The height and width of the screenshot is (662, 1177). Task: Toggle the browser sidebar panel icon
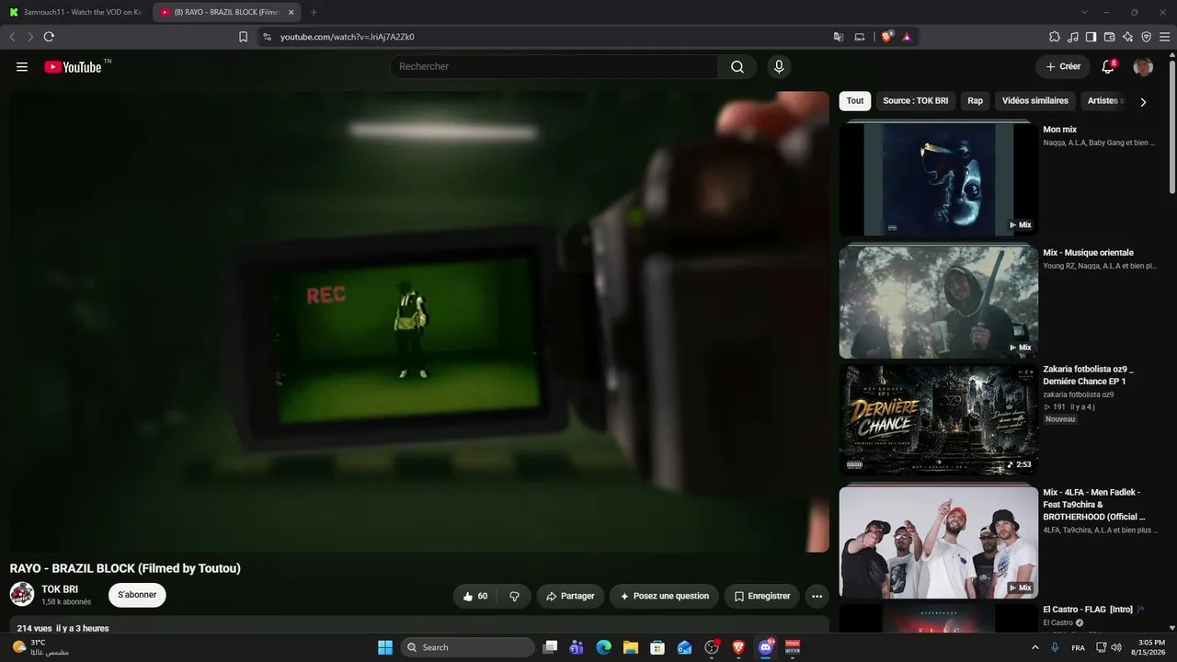click(x=1091, y=37)
